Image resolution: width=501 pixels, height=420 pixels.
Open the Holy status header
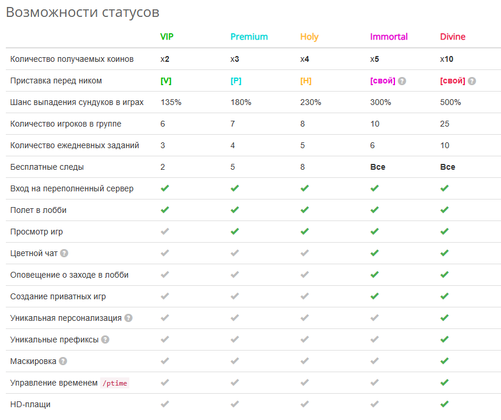tap(309, 37)
